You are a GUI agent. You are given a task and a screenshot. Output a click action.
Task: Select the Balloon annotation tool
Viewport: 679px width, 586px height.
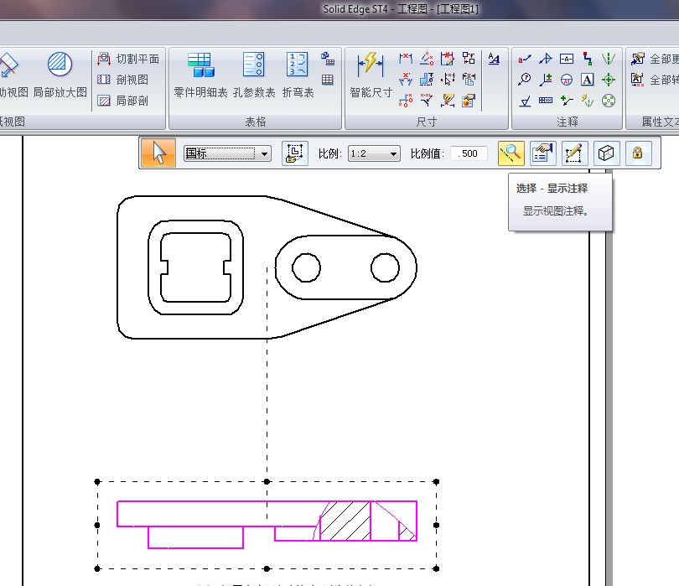pos(525,80)
